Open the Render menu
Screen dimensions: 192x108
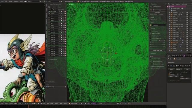click(10, 1)
